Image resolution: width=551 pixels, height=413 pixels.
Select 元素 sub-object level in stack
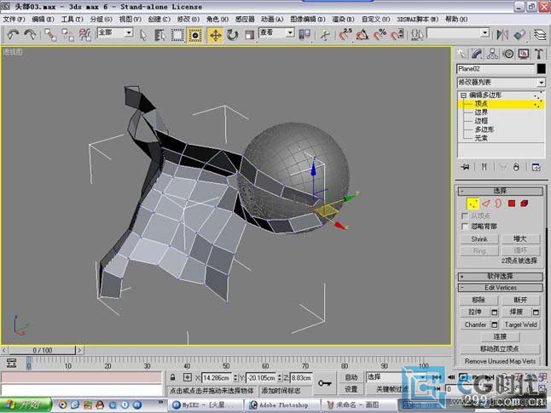(x=481, y=138)
